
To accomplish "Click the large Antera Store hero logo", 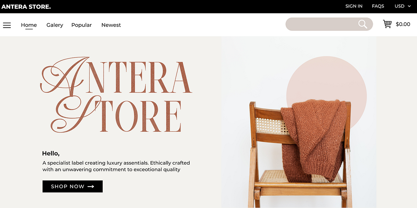I will coord(116,95).
